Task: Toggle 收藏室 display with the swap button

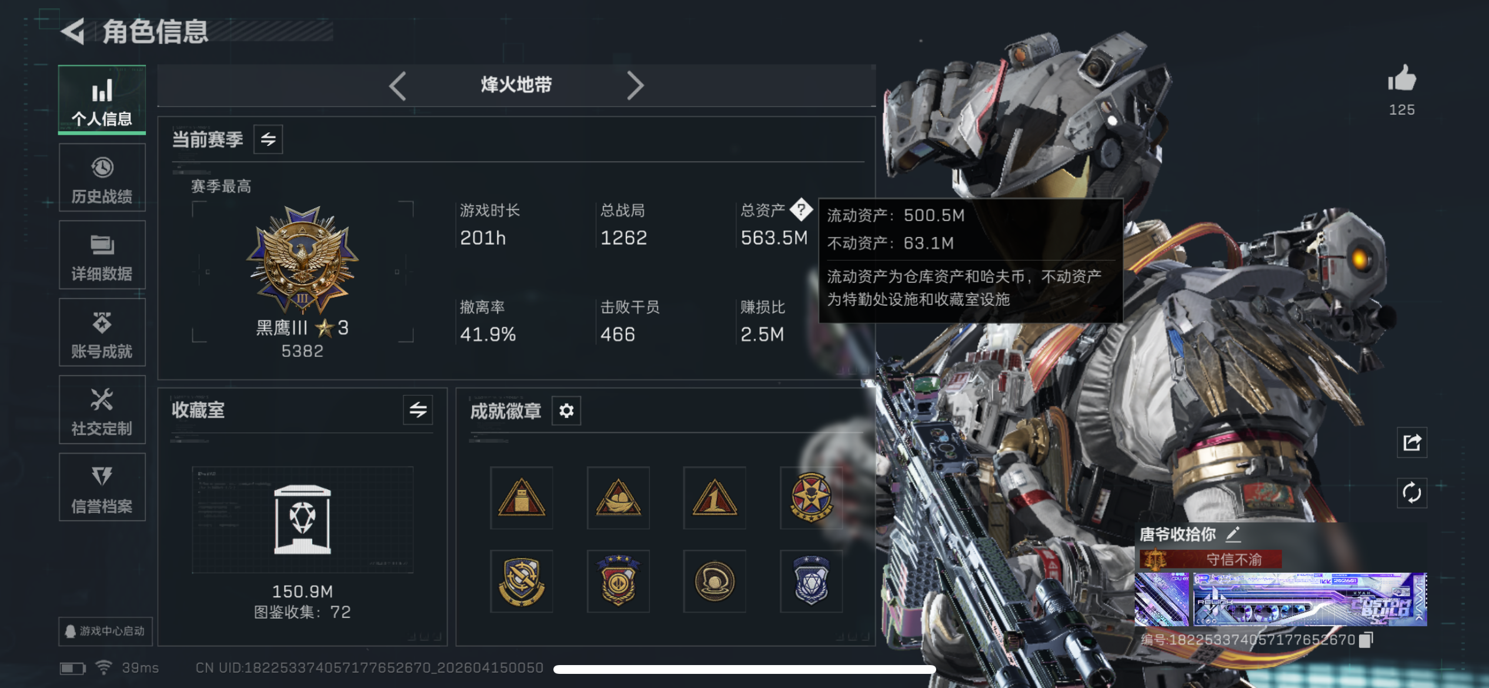Action: 418,410
